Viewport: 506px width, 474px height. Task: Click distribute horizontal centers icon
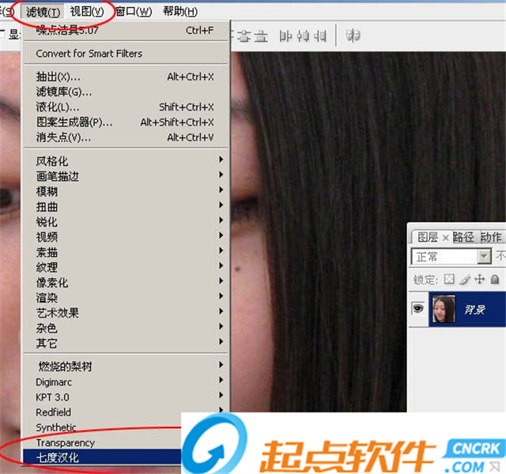[303, 36]
